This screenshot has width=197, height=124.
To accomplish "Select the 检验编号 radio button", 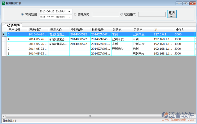I will [x=122, y=14].
